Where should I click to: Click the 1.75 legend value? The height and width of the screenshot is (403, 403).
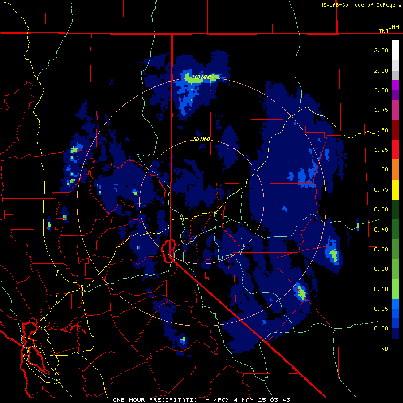click(x=381, y=110)
